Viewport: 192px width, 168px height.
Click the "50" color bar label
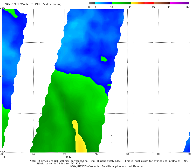tap(153, 7)
